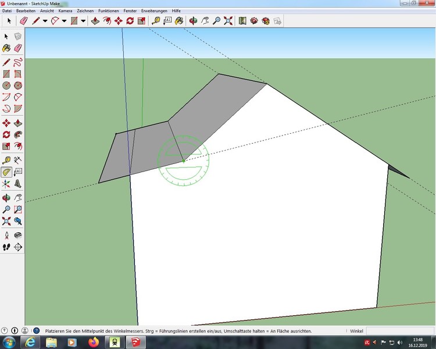Choose the Dimensions tool in left palette
The image size is (436, 349).
[x=18, y=160]
